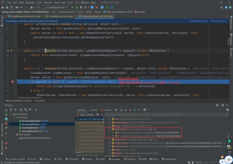Click RibbonLoadBalancerClient in breadcrumb path
Screen dimensions: 233x164
(118, 12)
